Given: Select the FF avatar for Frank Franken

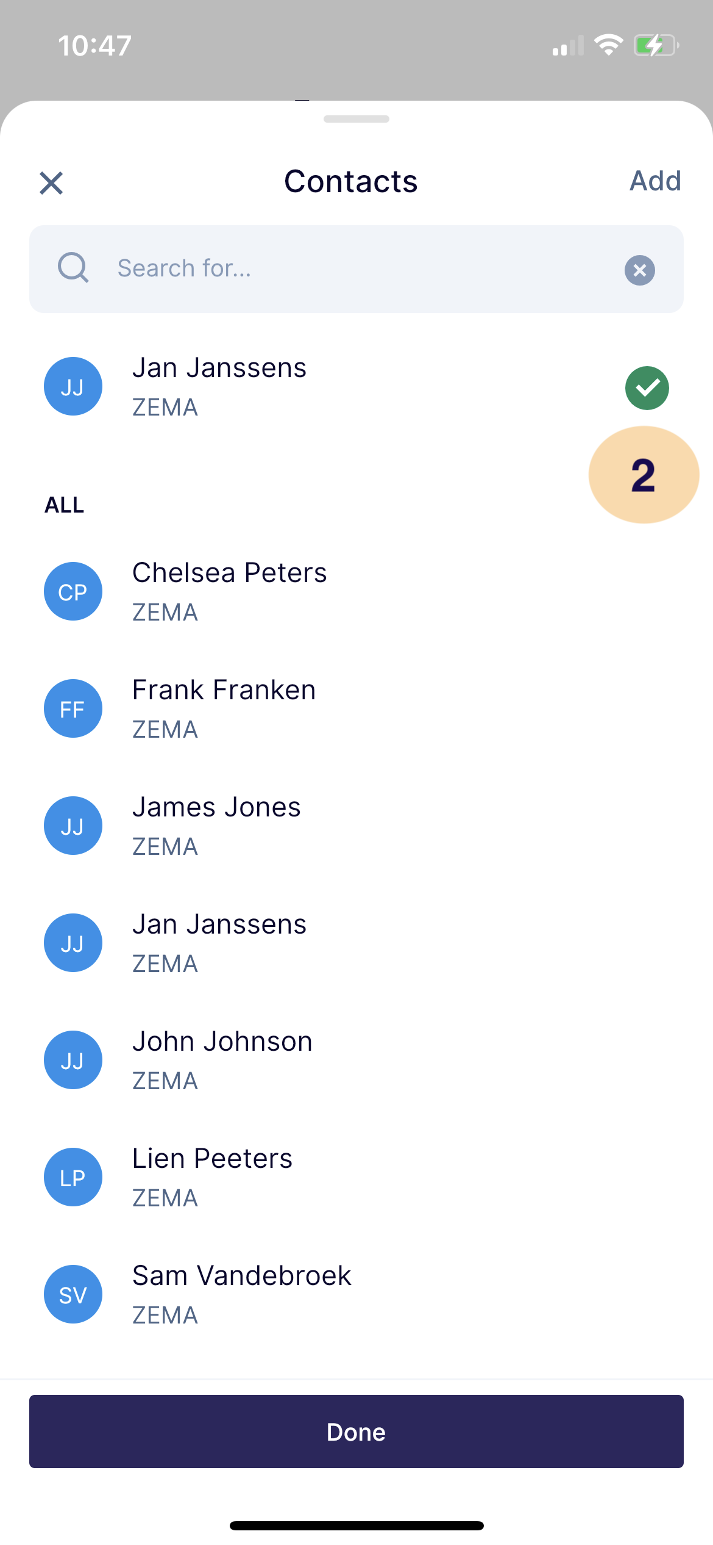Looking at the screenshot, I should pyautogui.click(x=73, y=708).
